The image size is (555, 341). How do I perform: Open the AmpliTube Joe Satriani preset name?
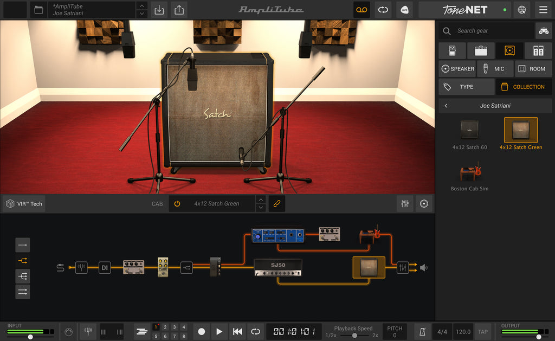pyautogui.click(x=92, y=10)
